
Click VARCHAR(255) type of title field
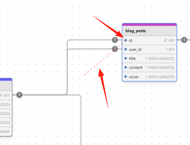(x=161, y=59)
